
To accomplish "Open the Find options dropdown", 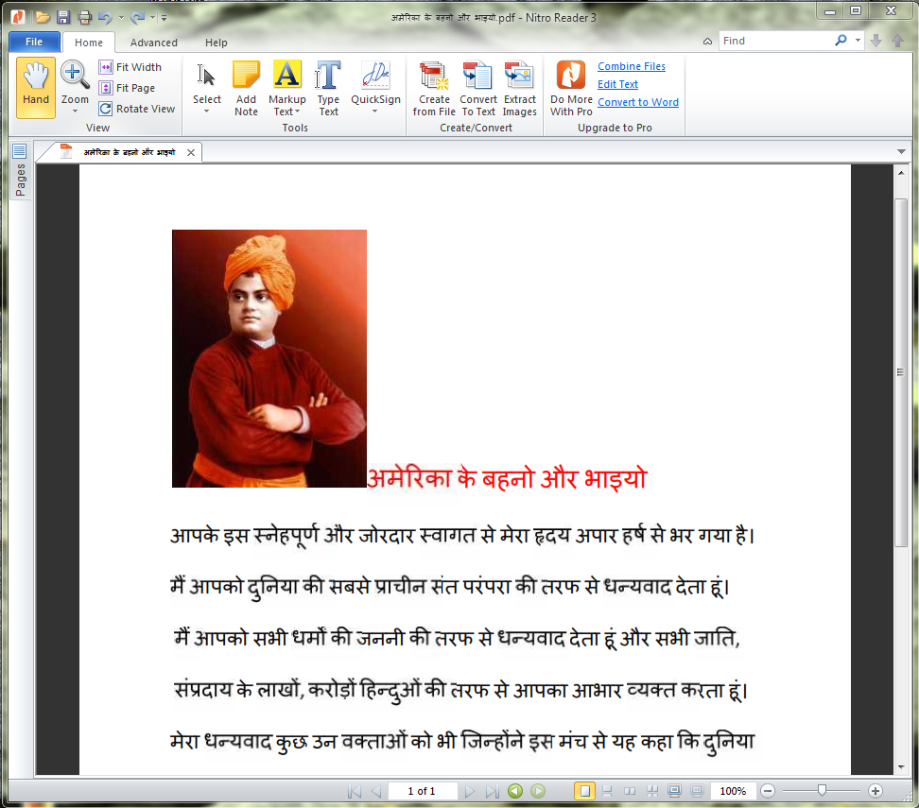I will [x=858, y=41].
